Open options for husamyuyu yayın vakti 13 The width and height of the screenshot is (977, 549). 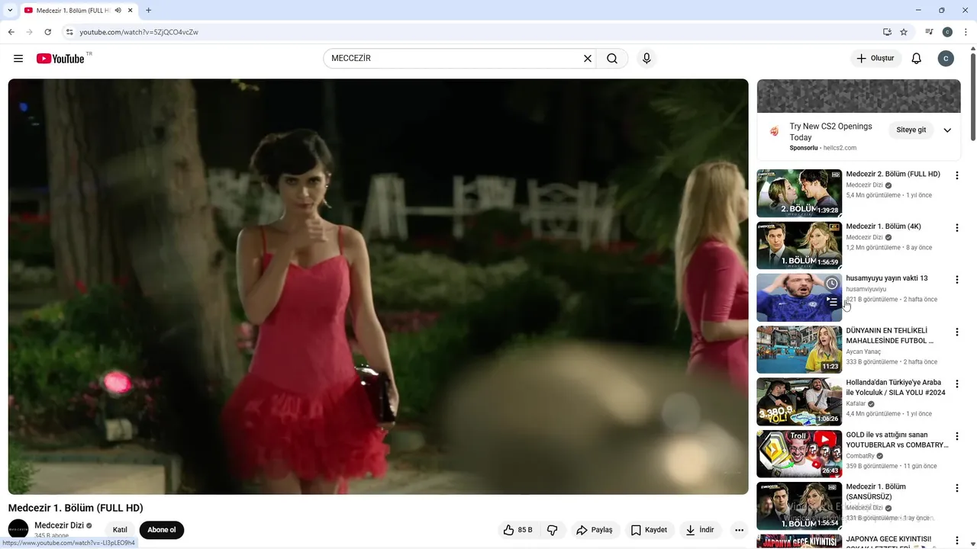pyautogui.click(x=956, y=280)
